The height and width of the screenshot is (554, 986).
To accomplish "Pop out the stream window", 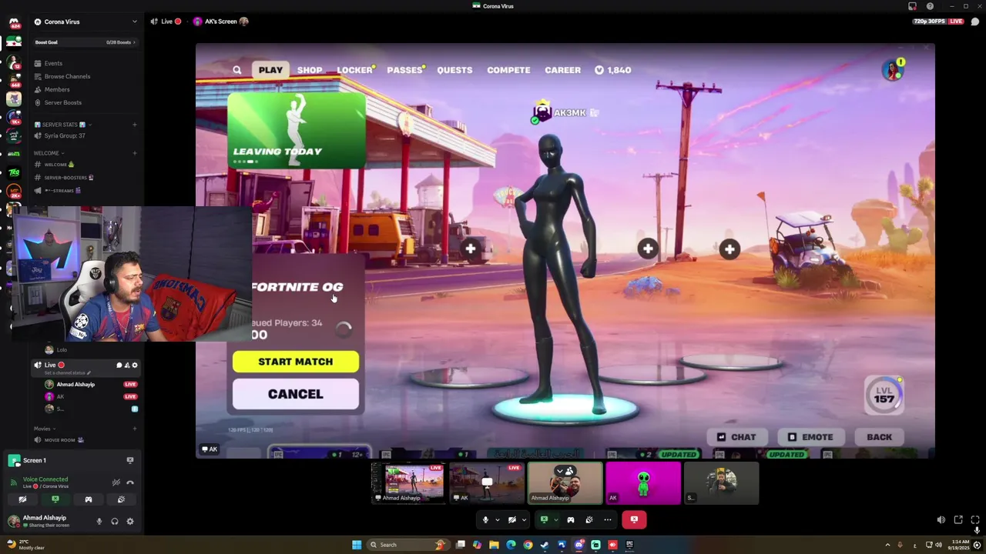I will tap(958, 519).
